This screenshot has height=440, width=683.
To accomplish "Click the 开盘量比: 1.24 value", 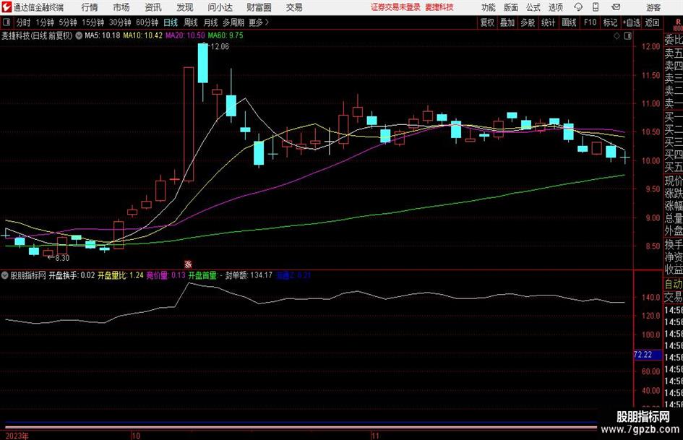I will (x=120, y=275).
